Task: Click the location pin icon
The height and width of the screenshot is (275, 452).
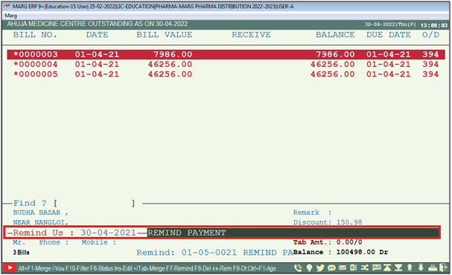Action: point(309,268)
